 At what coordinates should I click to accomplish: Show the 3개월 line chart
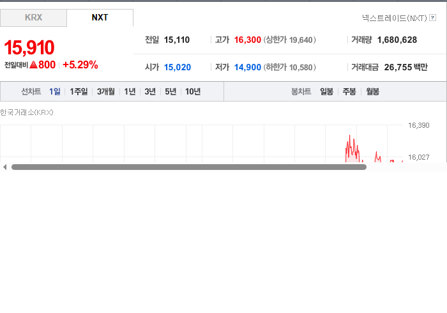coord(106,91)
